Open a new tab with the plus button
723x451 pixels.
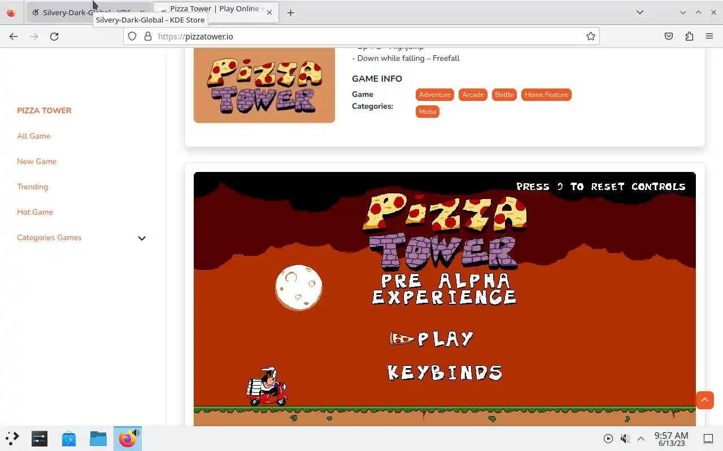pyautogui.click(x=290, y=12)
